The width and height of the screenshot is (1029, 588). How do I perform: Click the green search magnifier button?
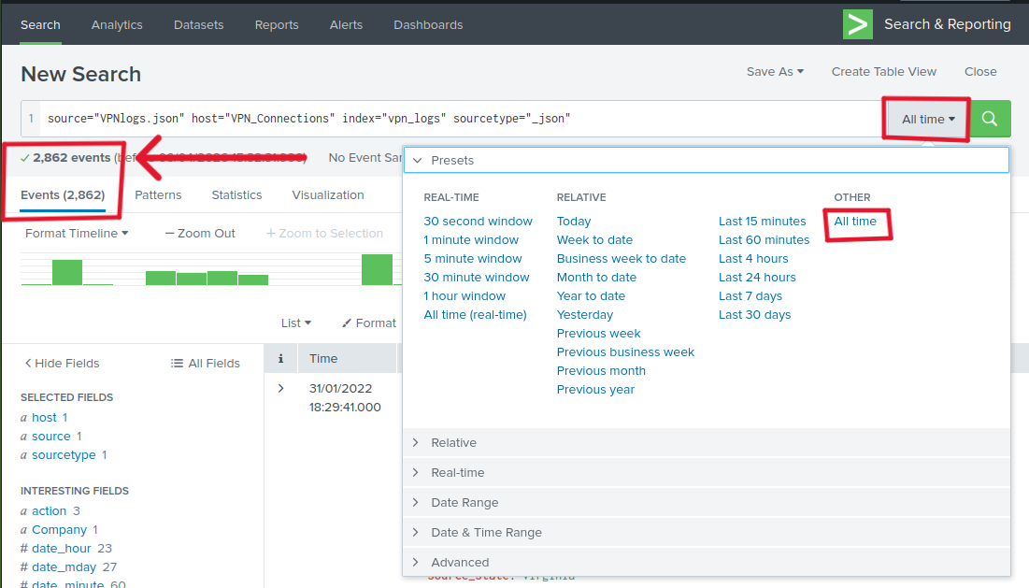990,119
